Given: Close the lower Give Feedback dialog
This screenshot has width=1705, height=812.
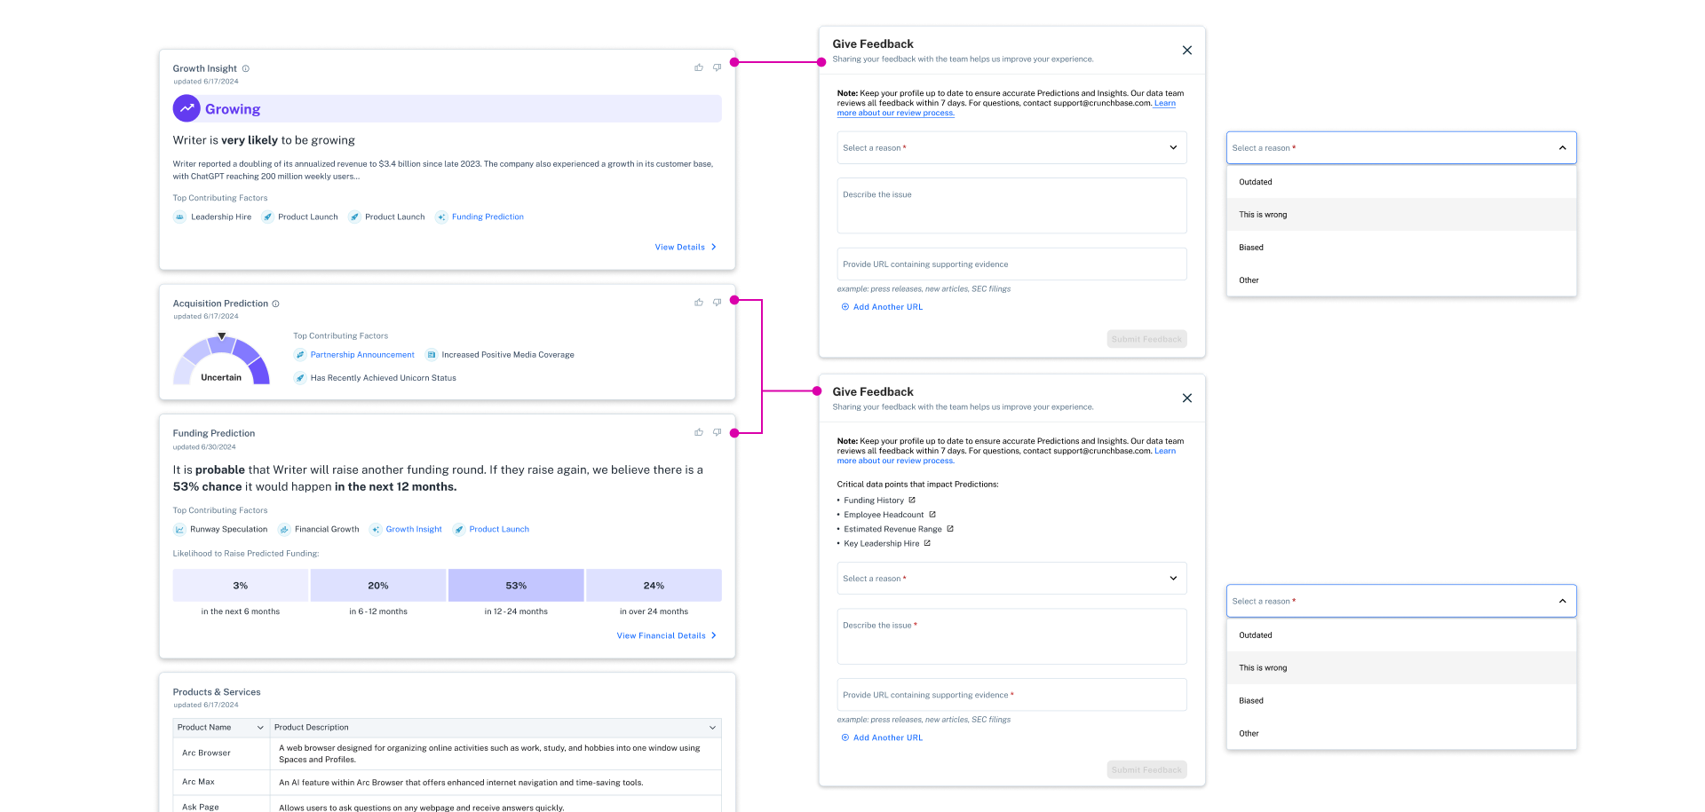Looking at the screenshot, I should click(x=1187, y=398).
